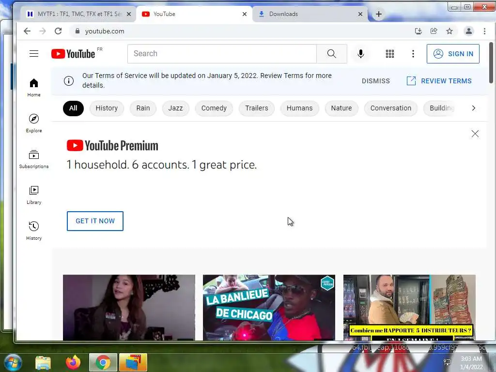Click GET IT NOW for Premium
This screenshot has height=372, width=496.
[95, 221]
